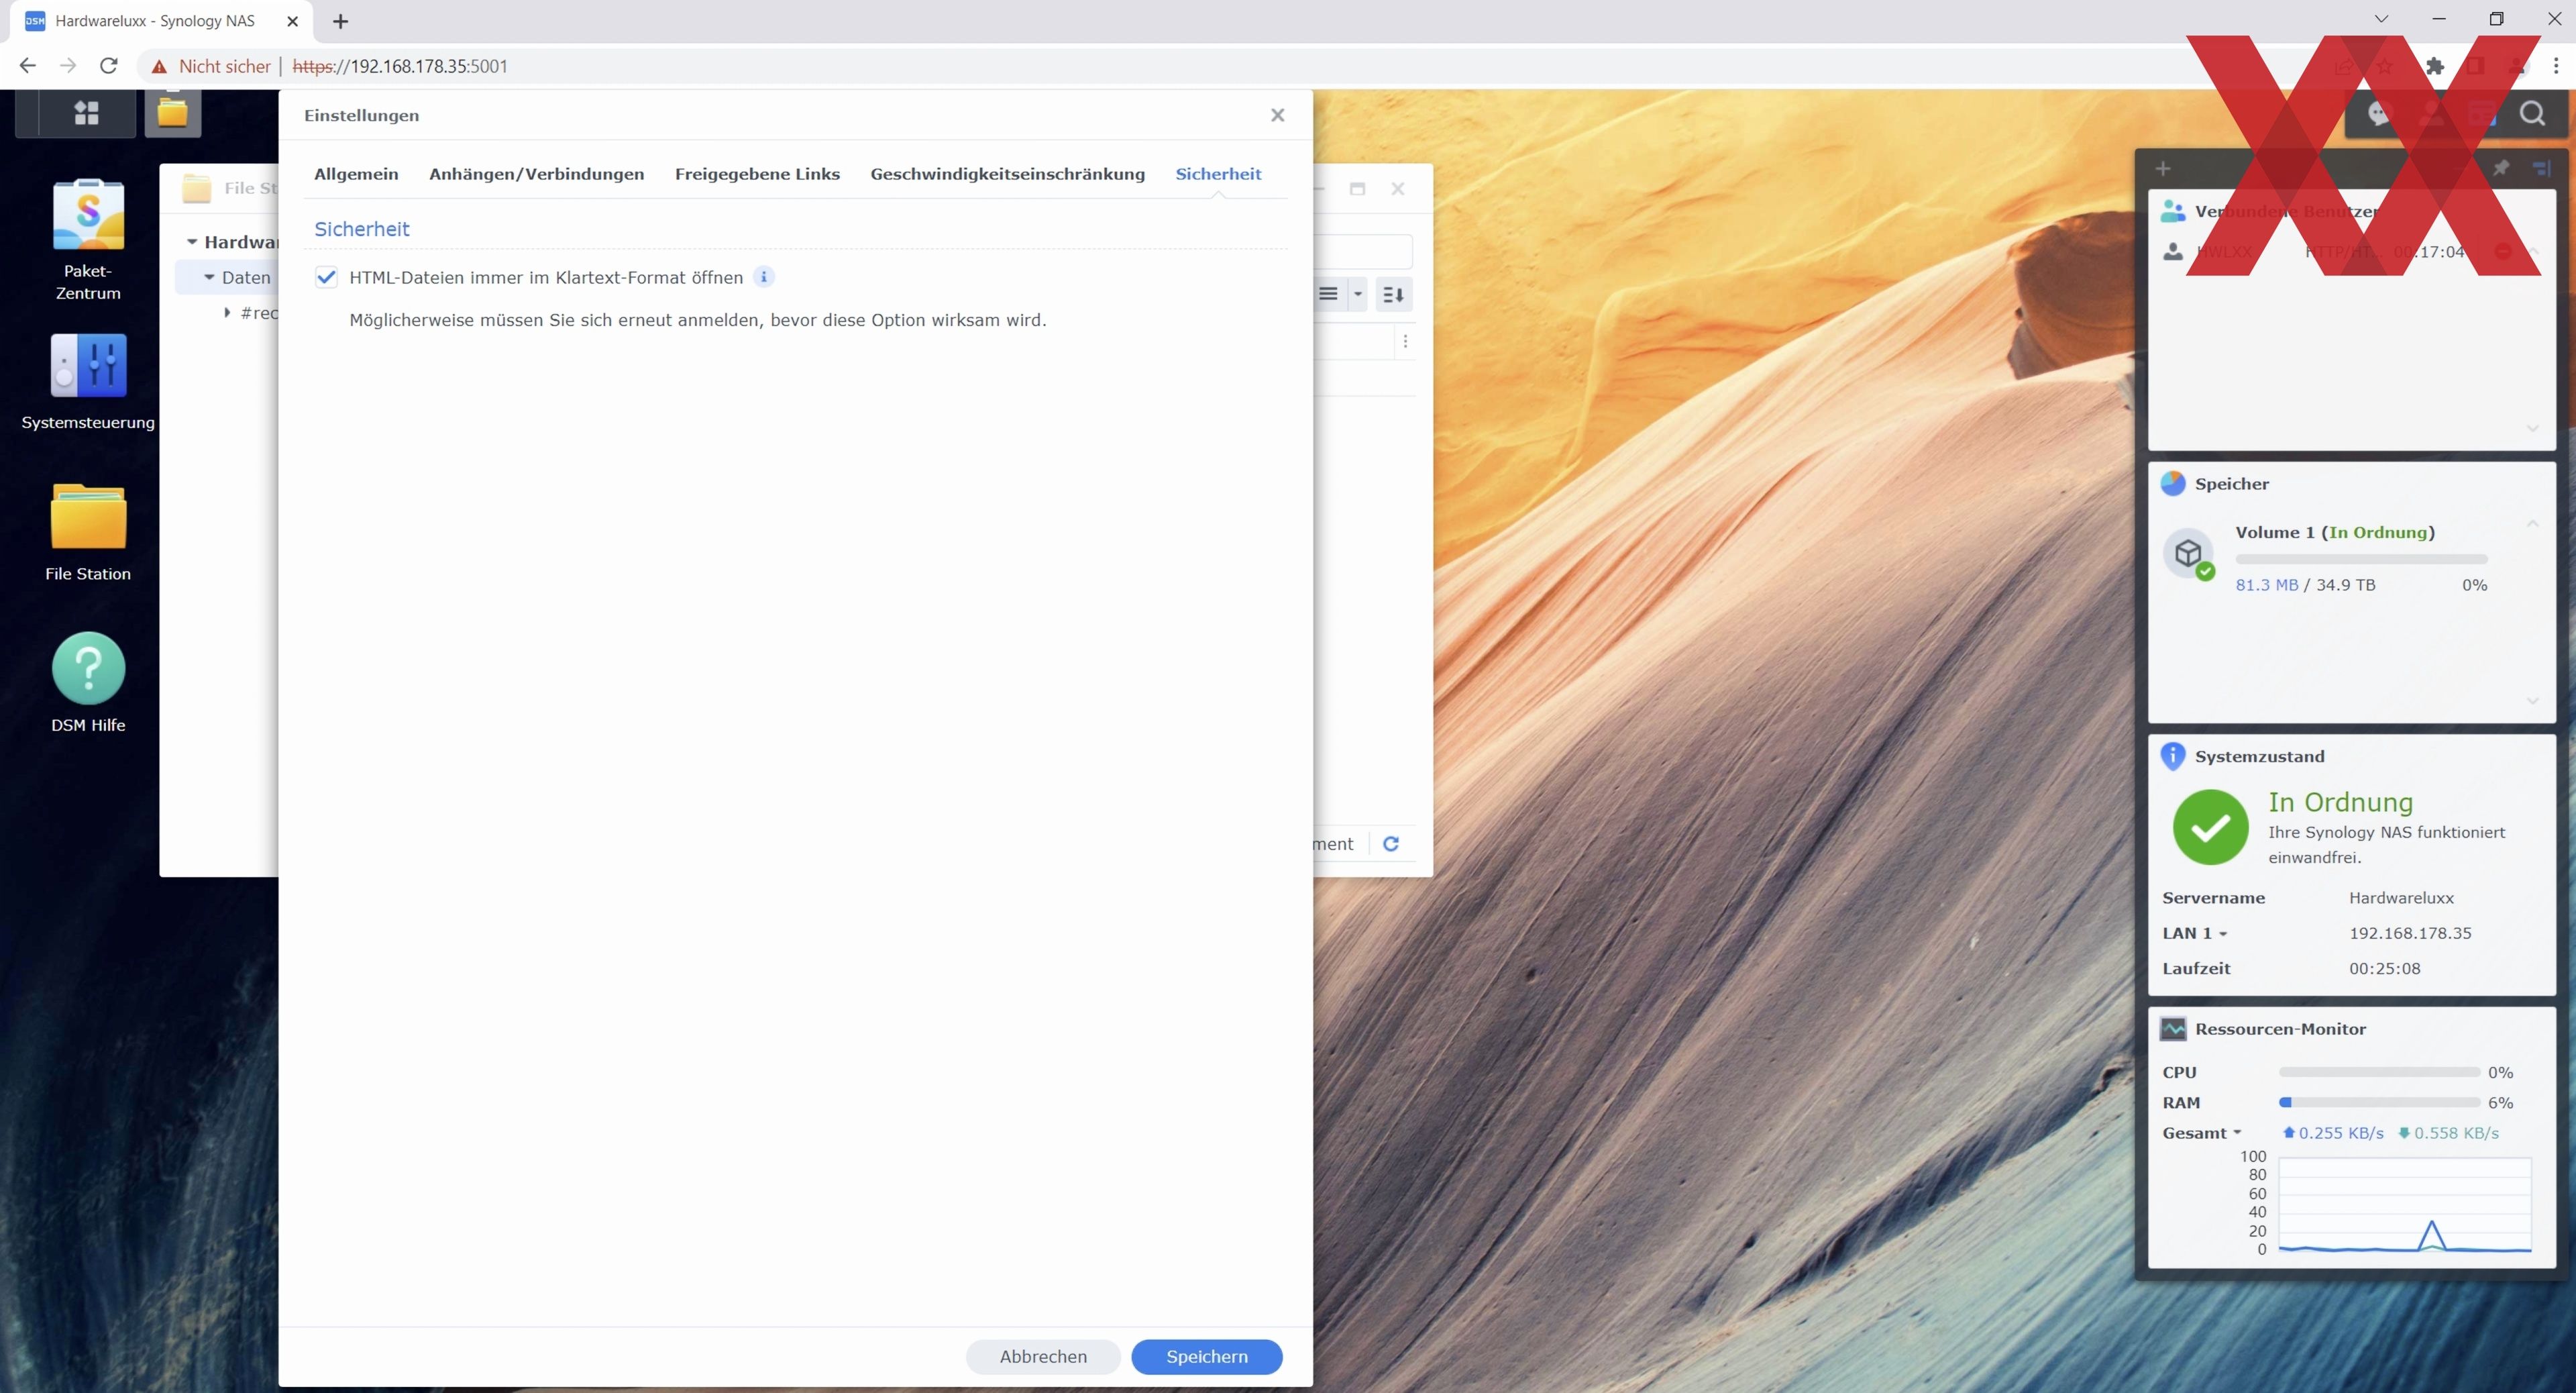Click the Abbrechen button
This screenshot has height=1393, width=2576.
point(1043,1356)
